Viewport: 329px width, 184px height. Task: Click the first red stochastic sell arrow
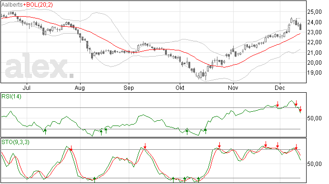coord(72,148)
